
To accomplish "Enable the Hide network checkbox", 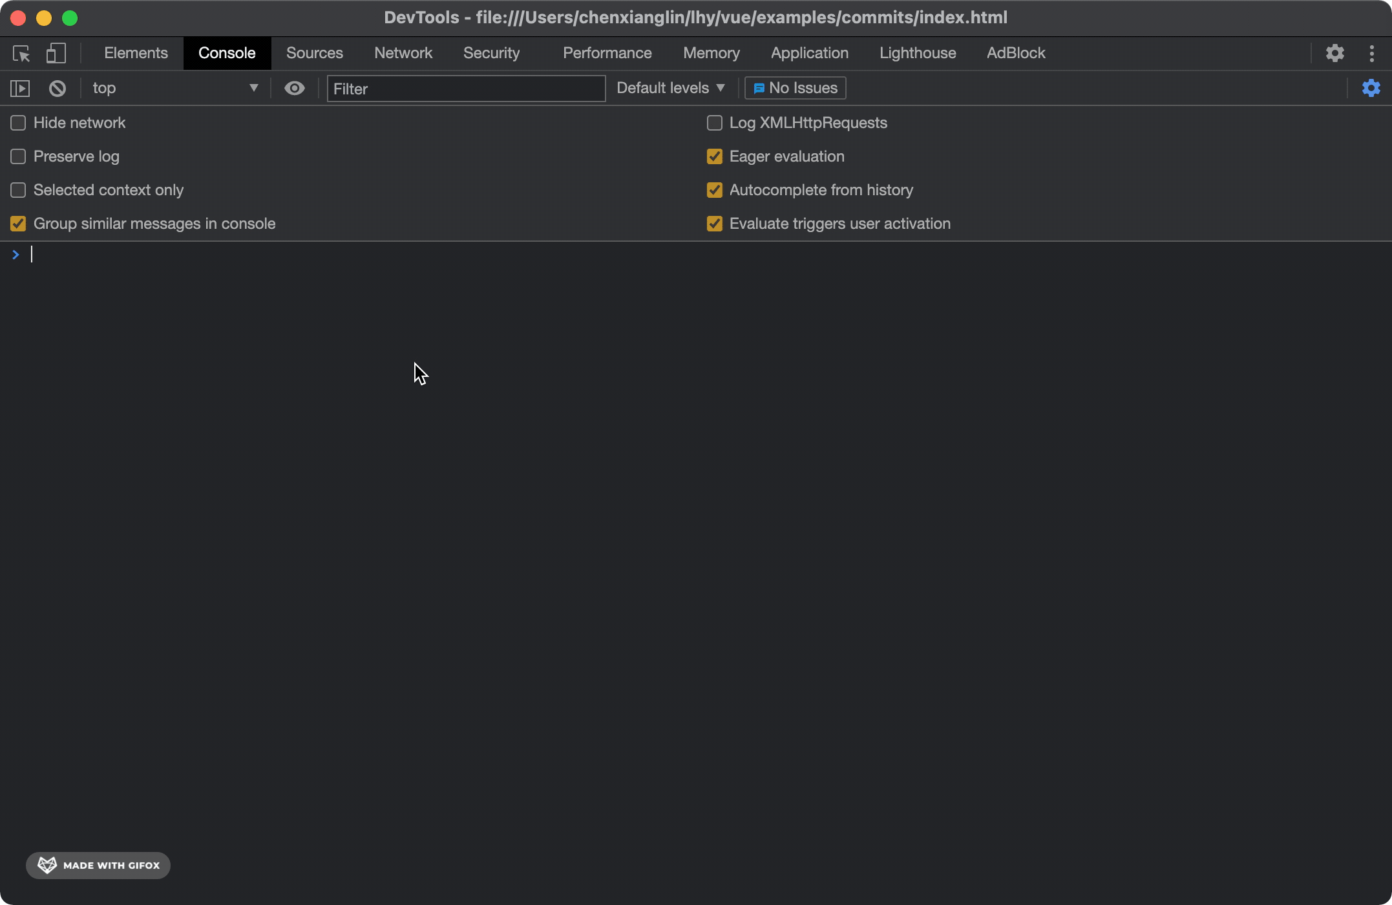I will pos(18,123).
